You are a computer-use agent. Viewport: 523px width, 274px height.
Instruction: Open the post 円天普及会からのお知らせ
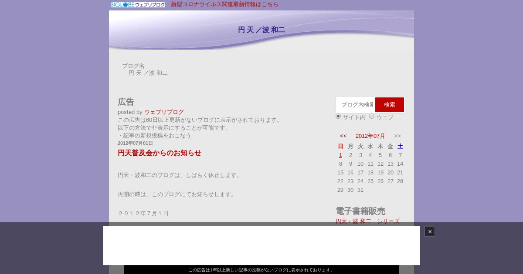click(160, 153)
